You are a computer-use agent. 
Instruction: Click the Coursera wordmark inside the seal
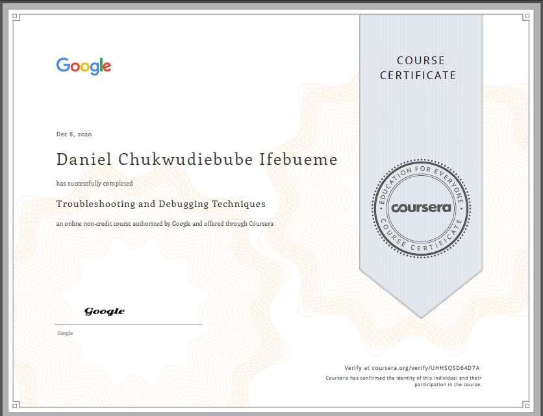tap(421, 208)
